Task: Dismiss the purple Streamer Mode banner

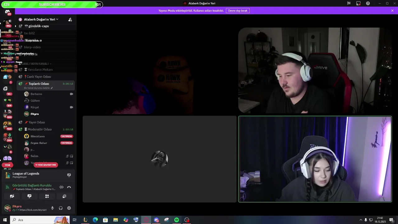Action: point(392,11)
